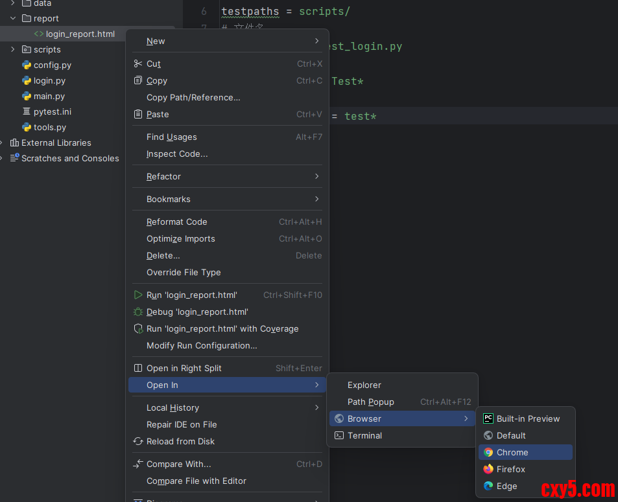Select pytest.ini file in tree

52,111
